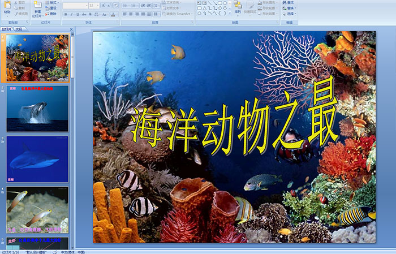Select the Left Brace shape

(219, 13)
